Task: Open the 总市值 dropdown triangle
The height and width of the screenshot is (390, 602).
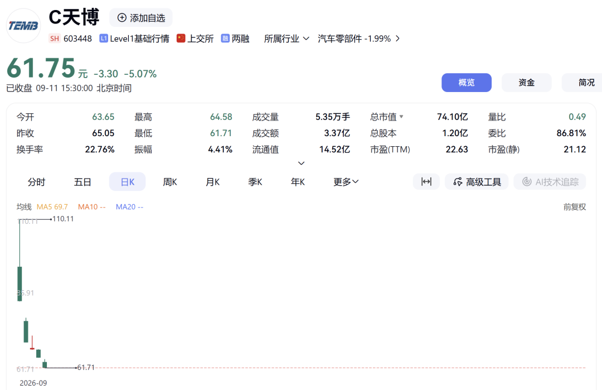Action: (401, 117)
